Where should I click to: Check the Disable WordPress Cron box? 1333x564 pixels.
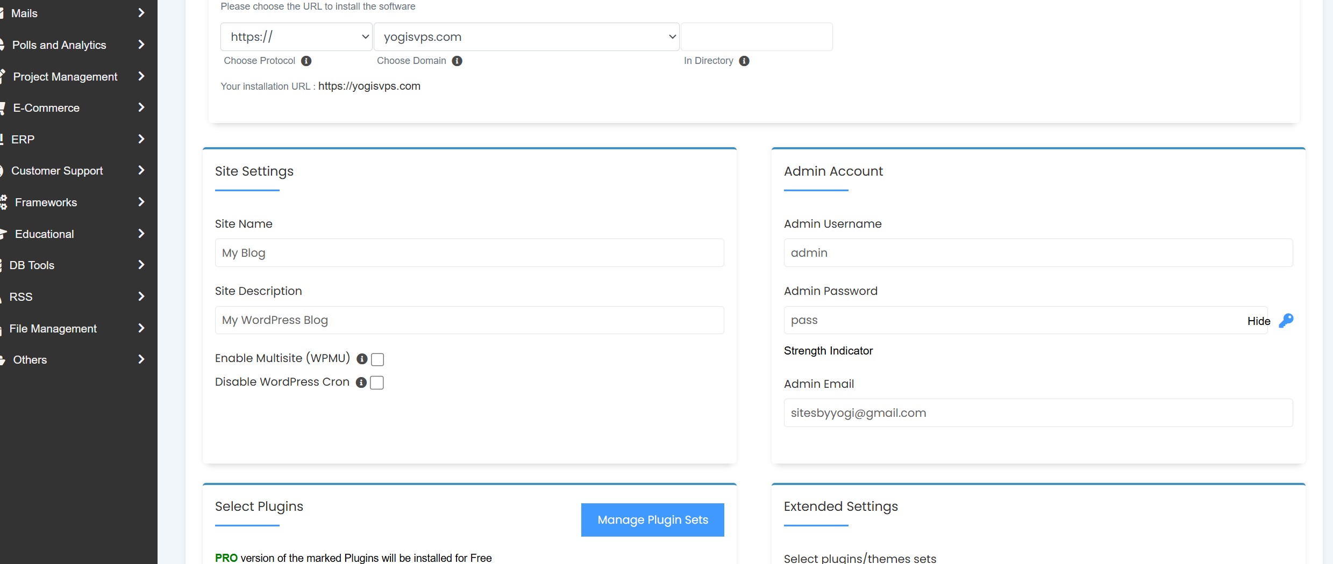(x=377, y=382)
